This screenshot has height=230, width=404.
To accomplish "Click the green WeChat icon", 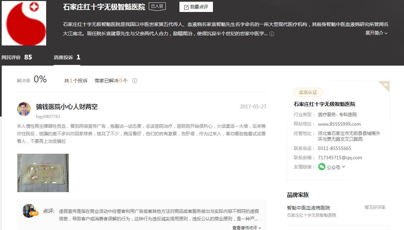I will (x=321, y=167).
